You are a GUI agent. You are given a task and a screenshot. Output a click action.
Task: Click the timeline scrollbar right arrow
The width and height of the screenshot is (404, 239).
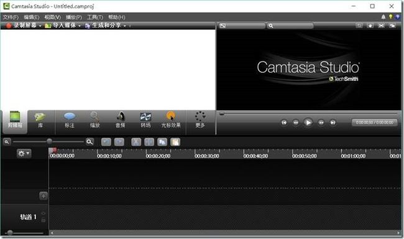tap(398, 233)
